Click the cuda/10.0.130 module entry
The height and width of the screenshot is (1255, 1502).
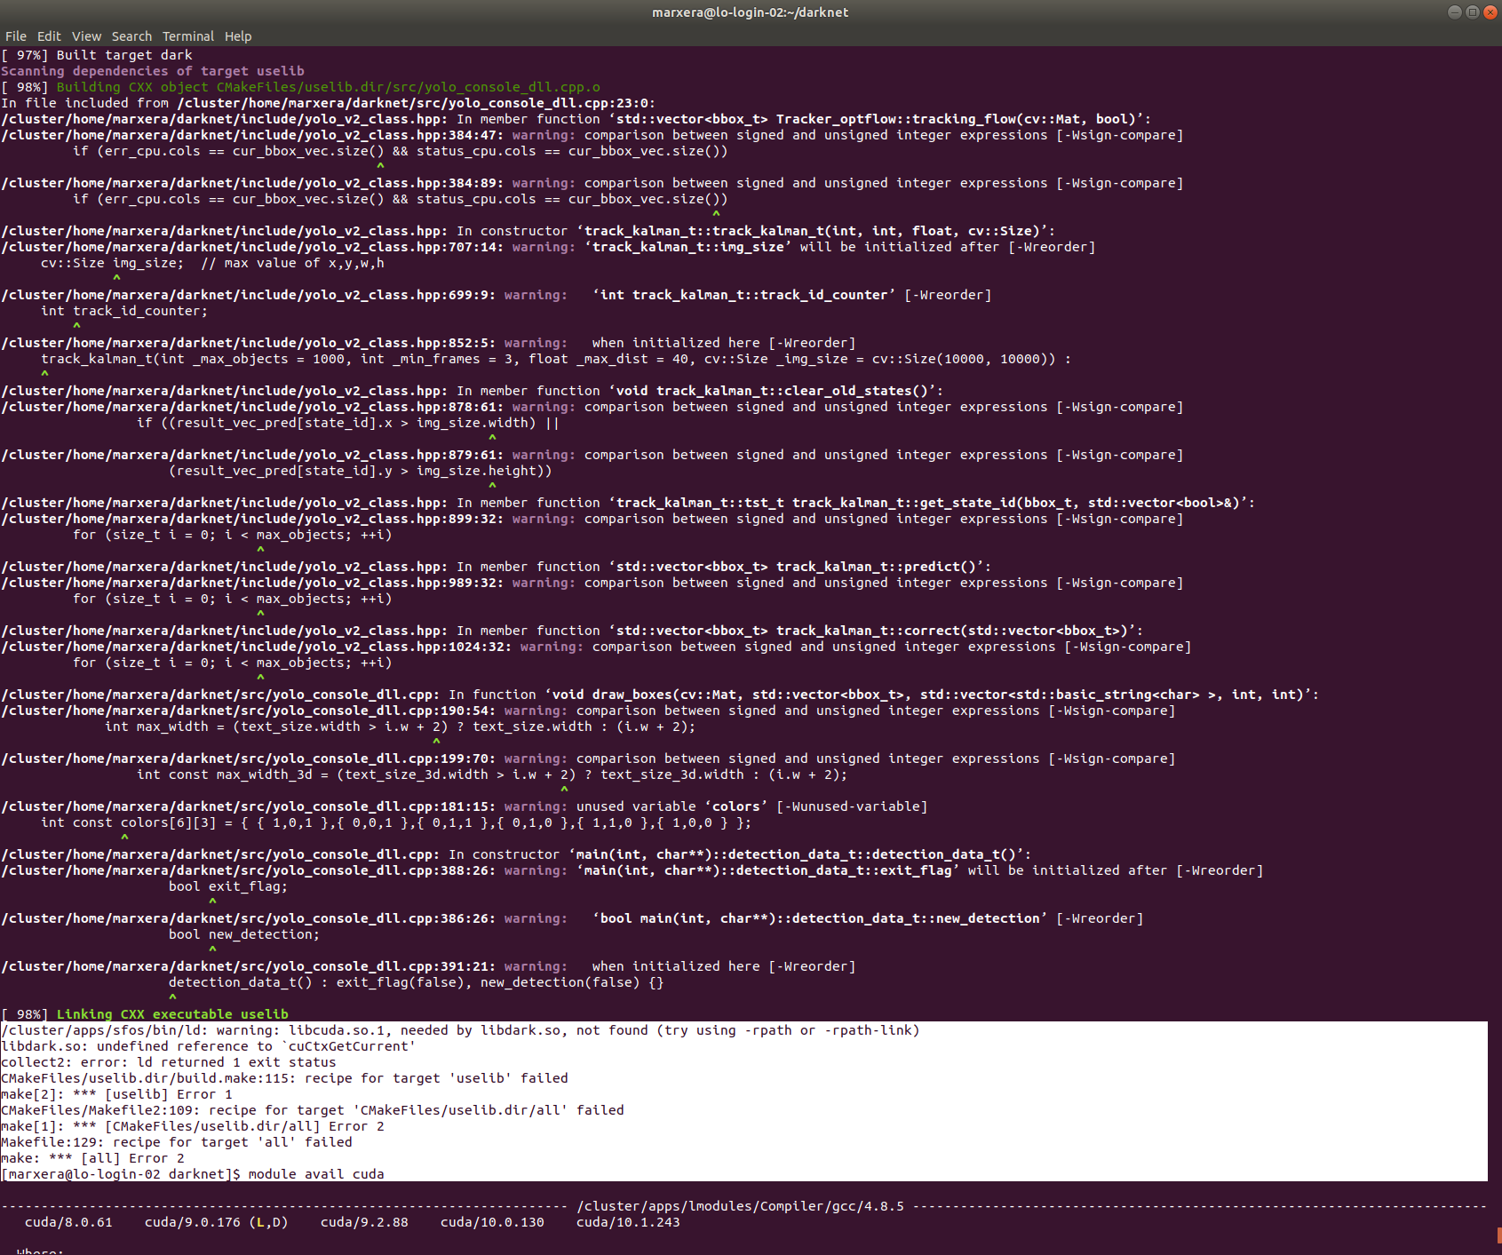tap(492, 1222)
